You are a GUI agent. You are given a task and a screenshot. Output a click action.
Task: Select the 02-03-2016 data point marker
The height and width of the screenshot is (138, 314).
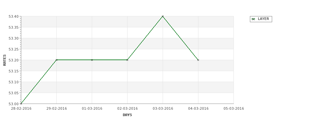(x=127, y=60)
